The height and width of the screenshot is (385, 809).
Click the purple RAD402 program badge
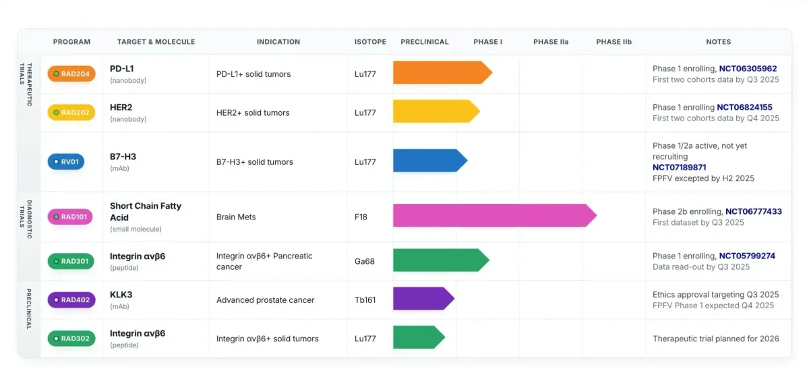point(71,300)
